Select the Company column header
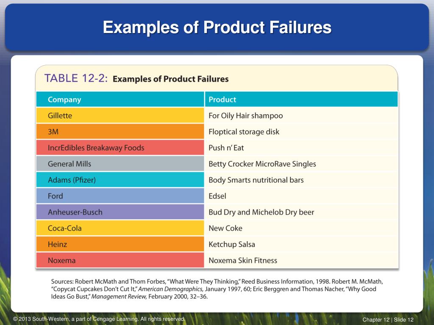This screenshot has height=325, width=434. pyautogui.click(x=120, y=99)
